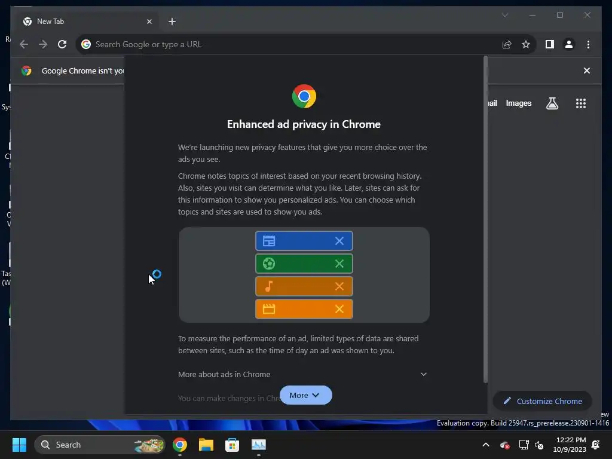Open File Explorer from taskbar
612x459 pixels.
click(206, 445)
